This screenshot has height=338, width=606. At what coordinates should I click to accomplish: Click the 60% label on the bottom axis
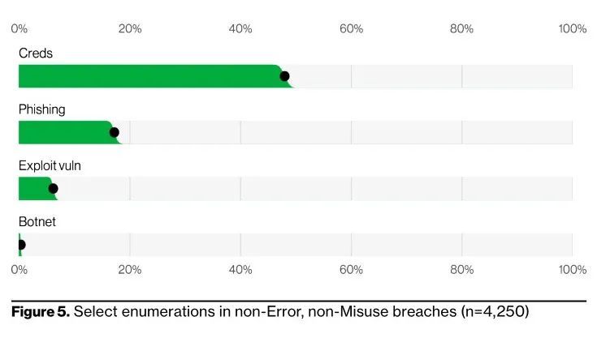[351, 269]
